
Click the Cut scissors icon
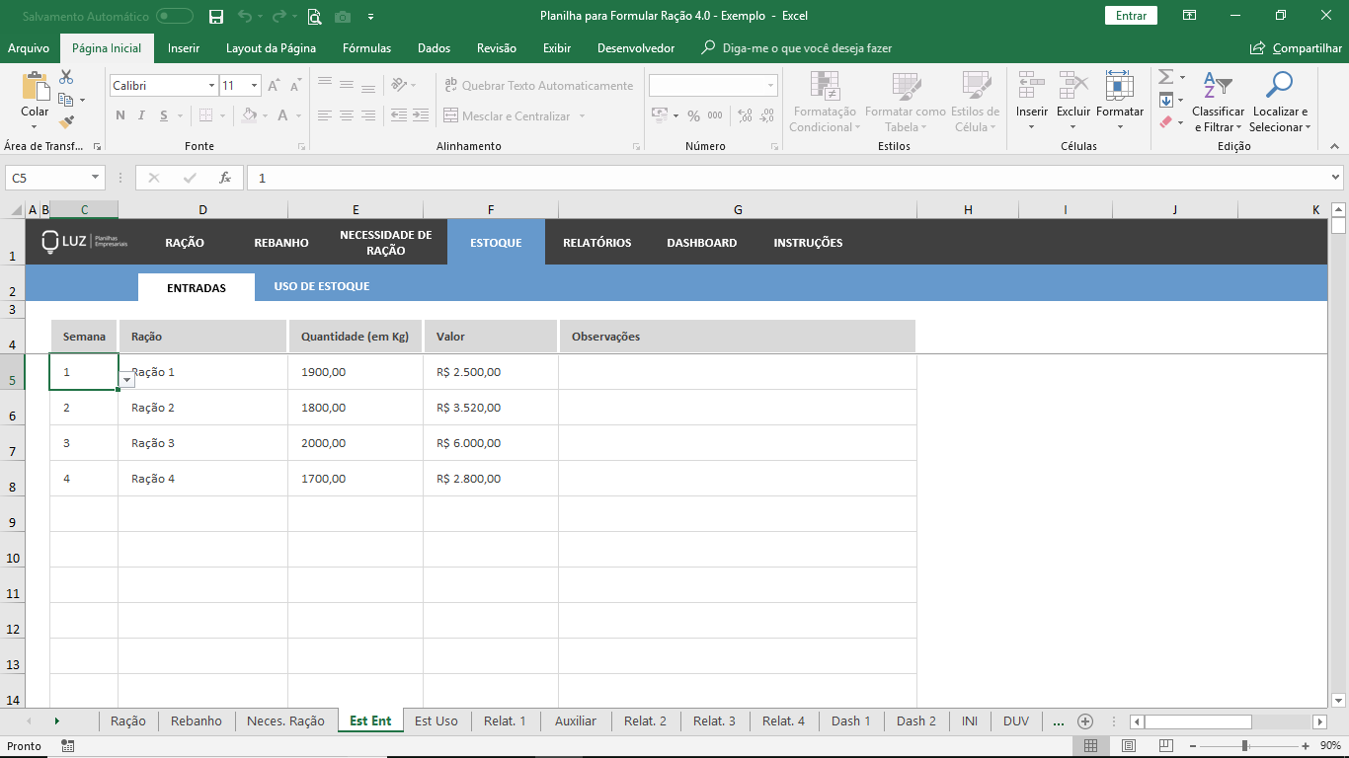tap(66, 77)
